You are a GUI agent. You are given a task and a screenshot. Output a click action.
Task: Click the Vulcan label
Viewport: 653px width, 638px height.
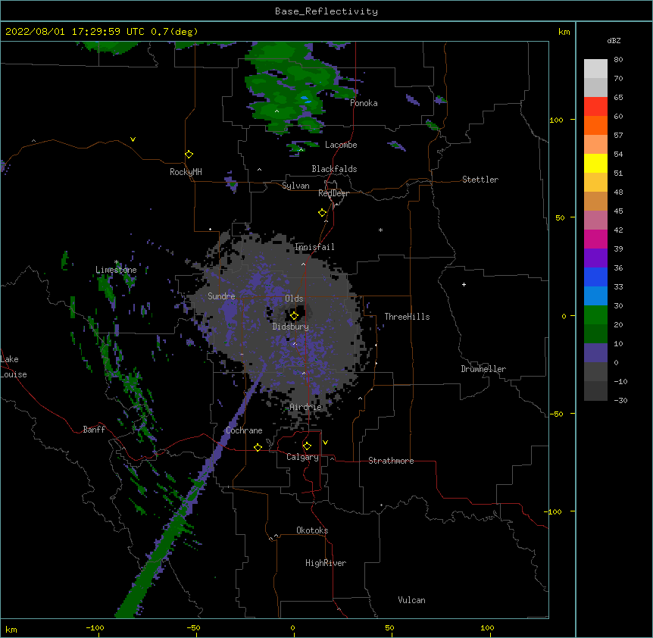tap(411, 600)
